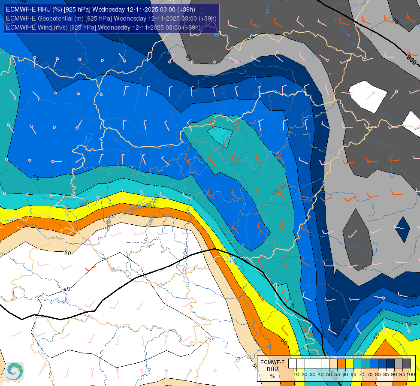Click the -75 contour label at left

pos(35,178)
